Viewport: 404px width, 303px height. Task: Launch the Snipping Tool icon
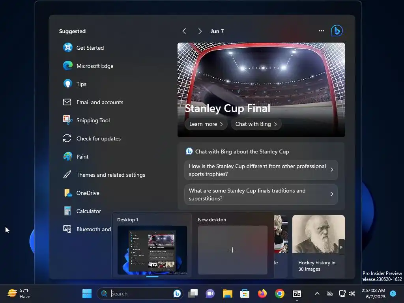(67, 120)
